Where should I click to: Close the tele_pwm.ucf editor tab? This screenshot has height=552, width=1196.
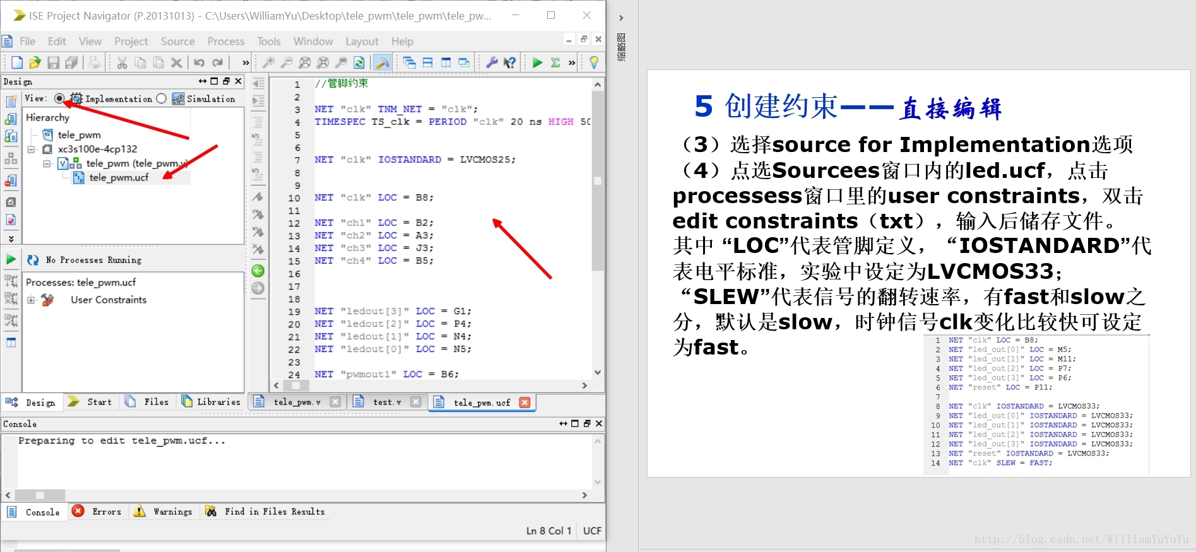point(524,402)
